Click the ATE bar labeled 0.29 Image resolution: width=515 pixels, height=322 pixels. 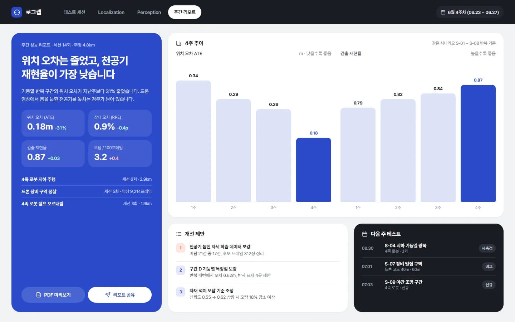click(234, 151)
